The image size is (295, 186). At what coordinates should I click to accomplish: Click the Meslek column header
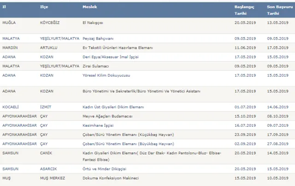click(x=89, y=8)
